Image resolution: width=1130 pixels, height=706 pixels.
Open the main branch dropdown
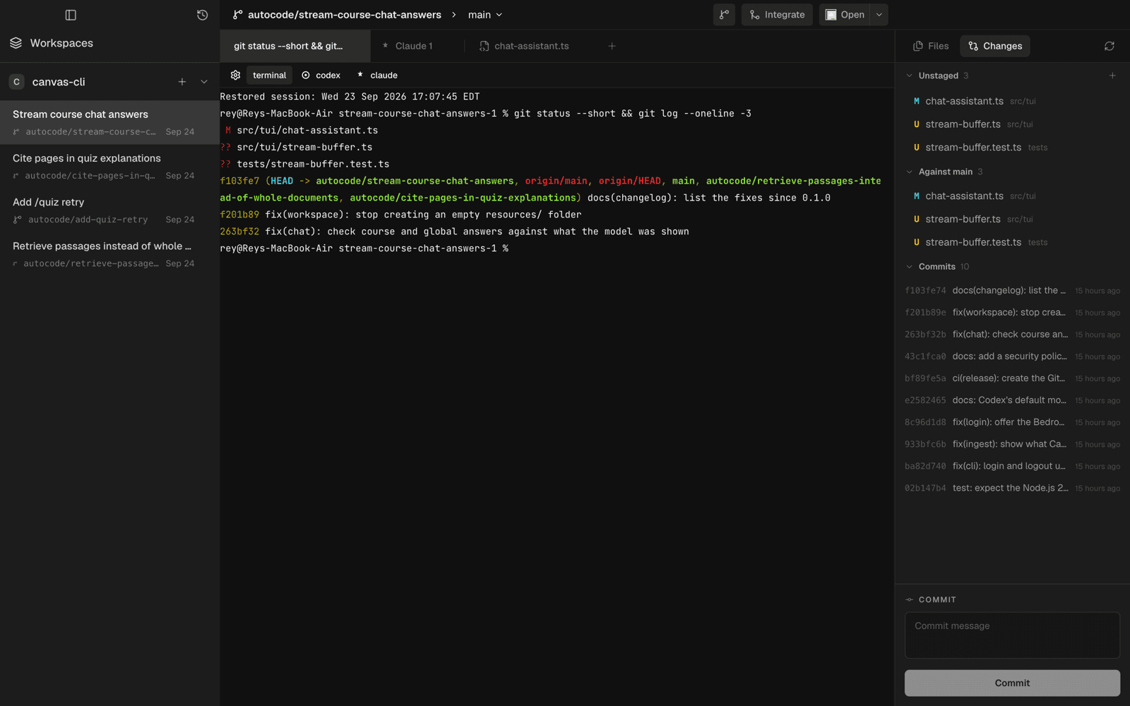pos(485,15)
